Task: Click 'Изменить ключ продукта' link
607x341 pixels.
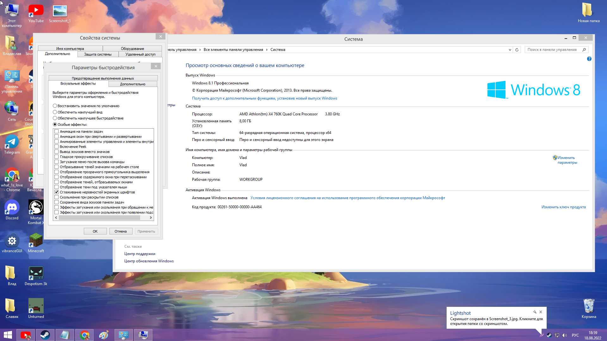Action: [563, 207]
